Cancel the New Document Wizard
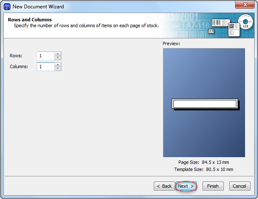The width and height of the screenshot is (258, 199). coord(240,186)
